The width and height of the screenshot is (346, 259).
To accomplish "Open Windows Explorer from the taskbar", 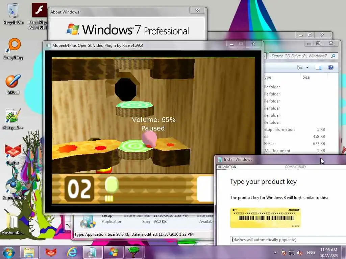I will pyautogui.click(x=29, y=252).
